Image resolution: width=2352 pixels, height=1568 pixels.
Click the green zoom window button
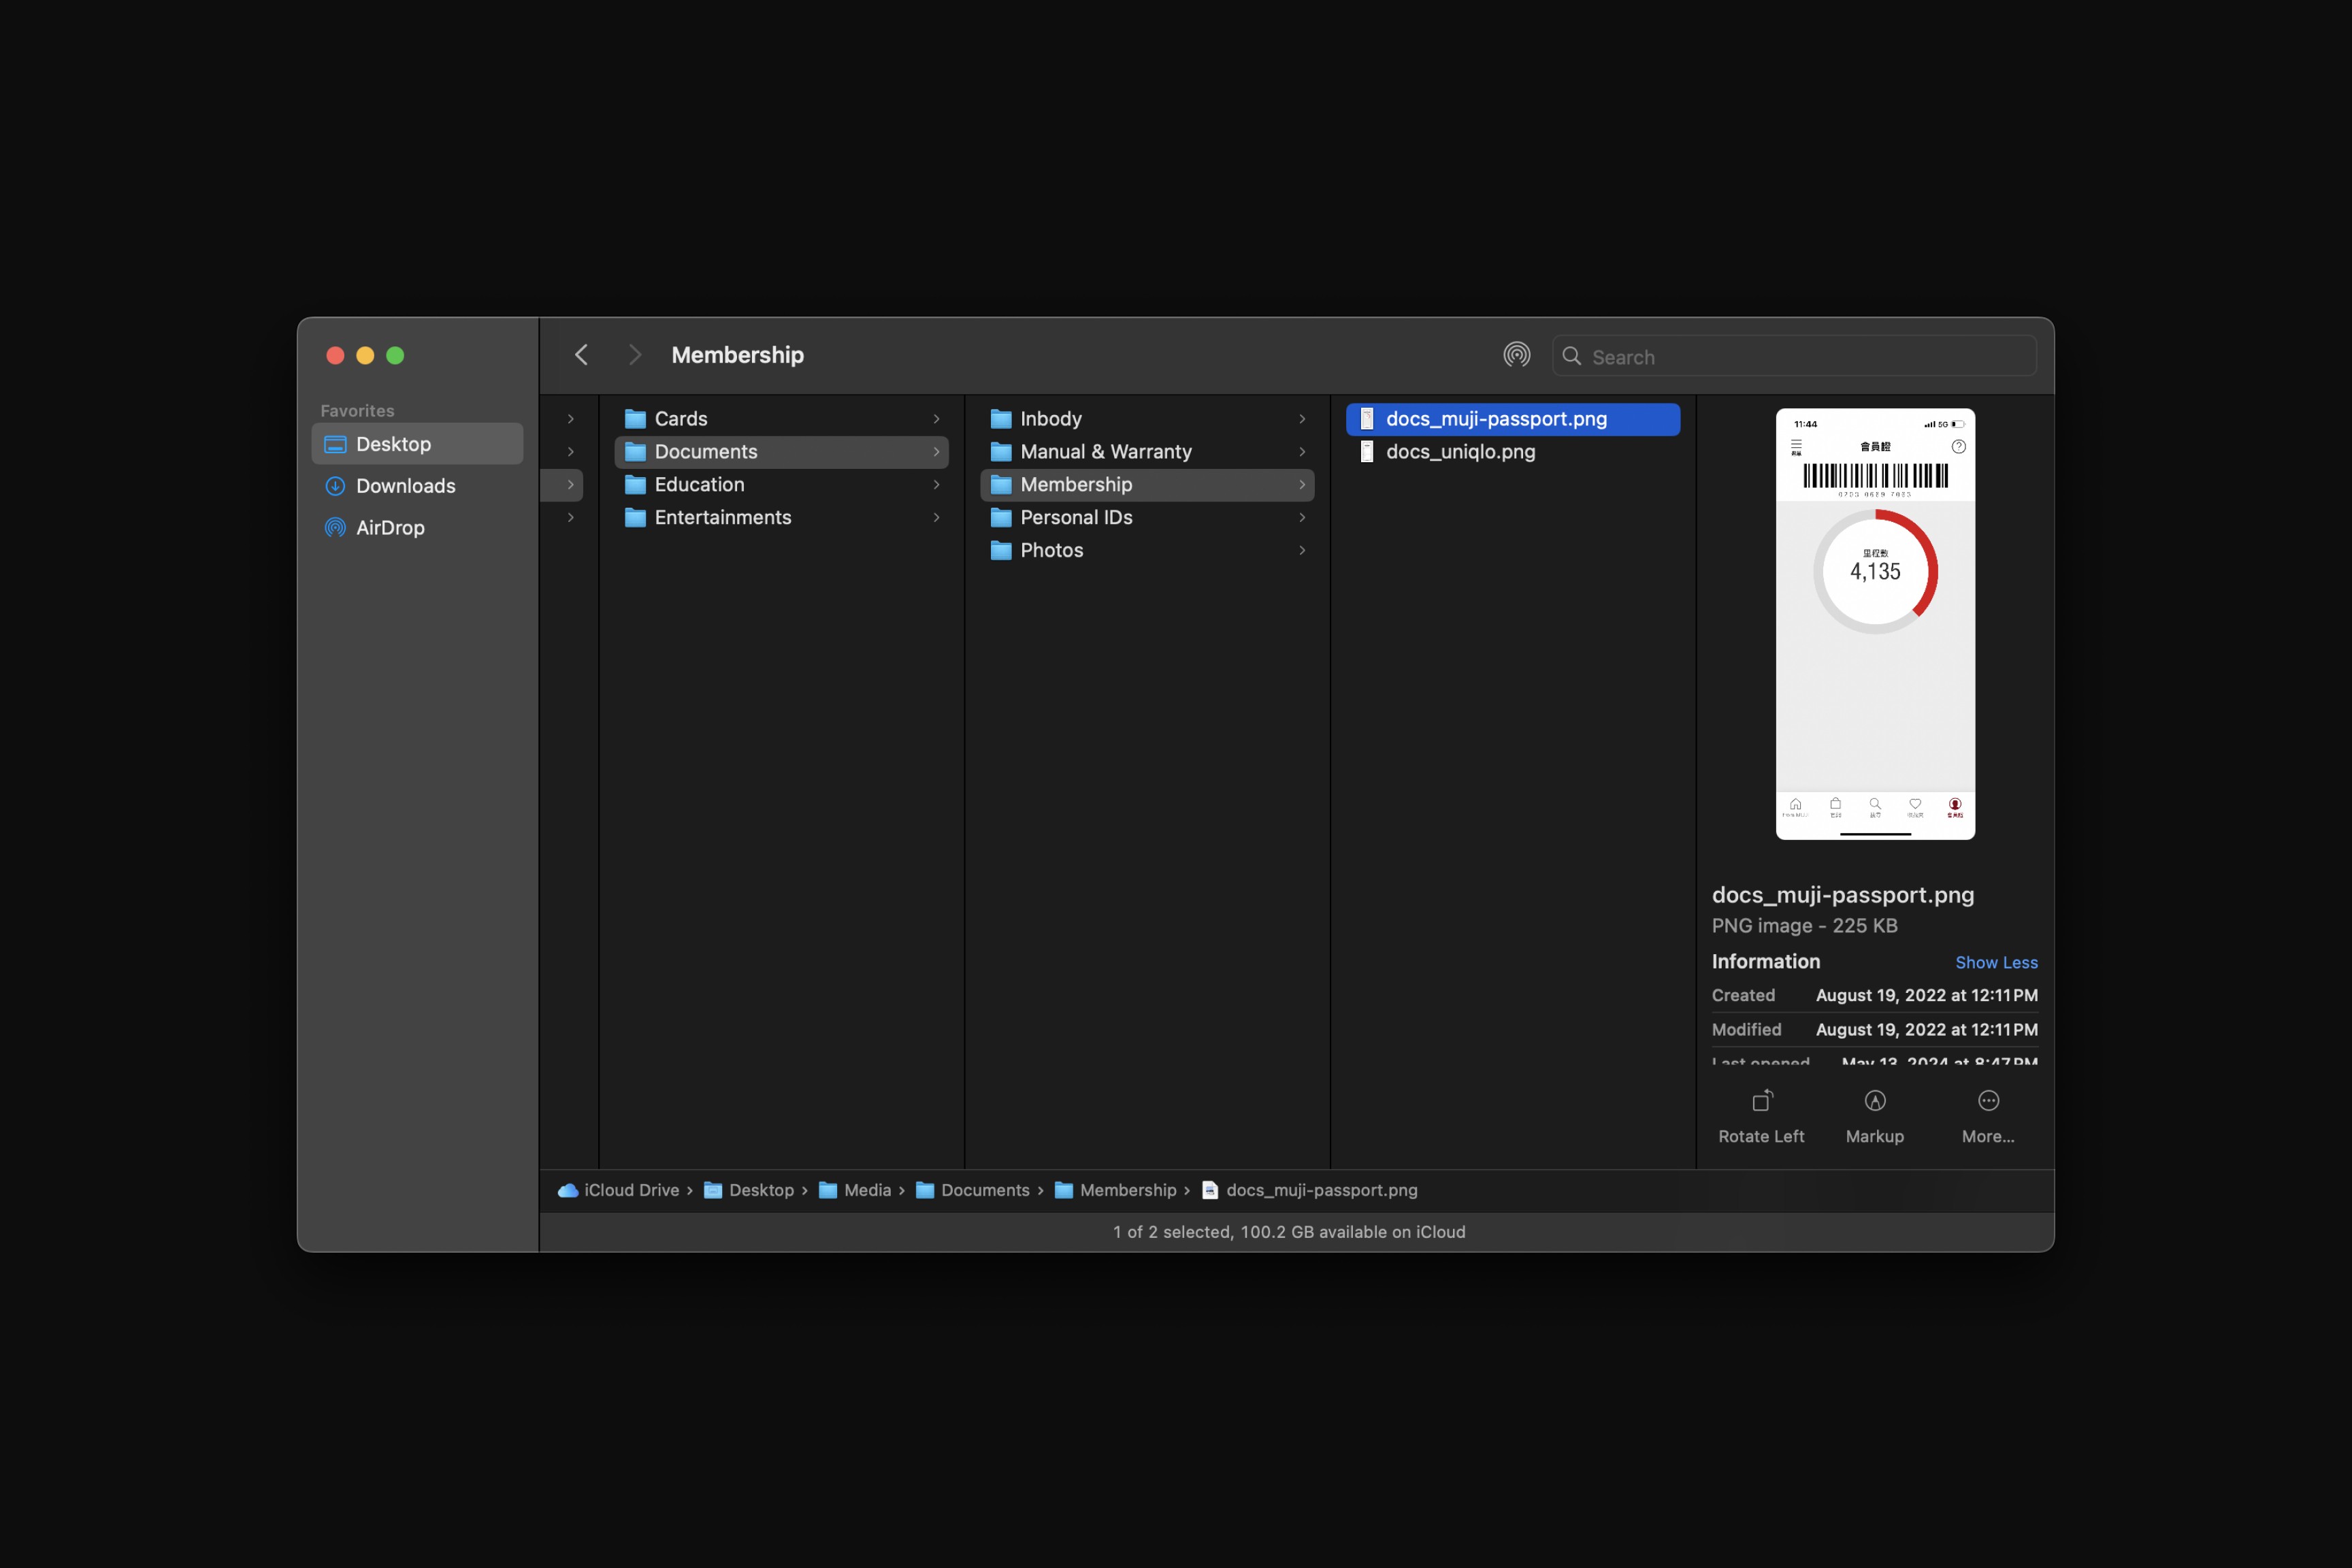pyautogui.click(x=395, y=356)
